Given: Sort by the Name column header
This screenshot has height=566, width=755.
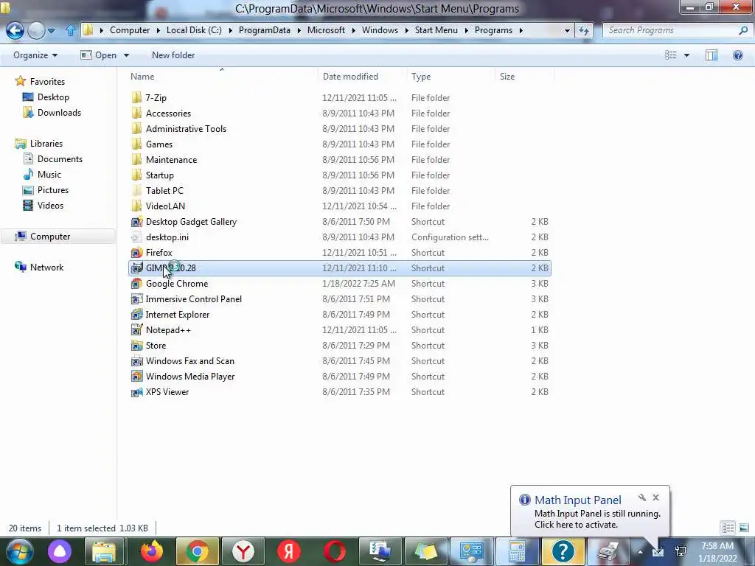Looking at the screenshot, I should point(142,77).
